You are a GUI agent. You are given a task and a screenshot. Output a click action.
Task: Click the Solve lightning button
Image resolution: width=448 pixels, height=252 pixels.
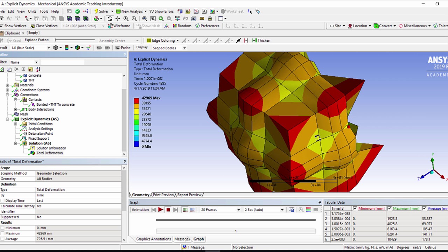pos(101,11)
